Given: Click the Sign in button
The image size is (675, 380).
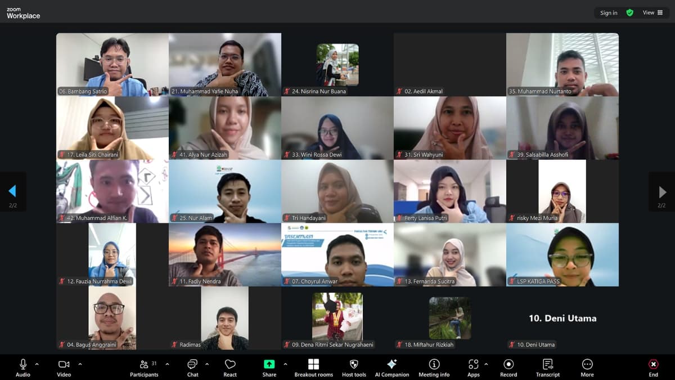Looking at the screenshot, I should 609,12.
